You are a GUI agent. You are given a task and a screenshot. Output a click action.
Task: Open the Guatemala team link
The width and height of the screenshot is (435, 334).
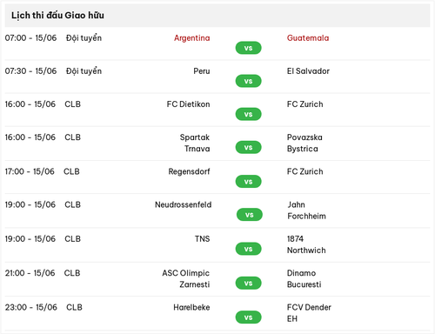click(x=308, y=38)
